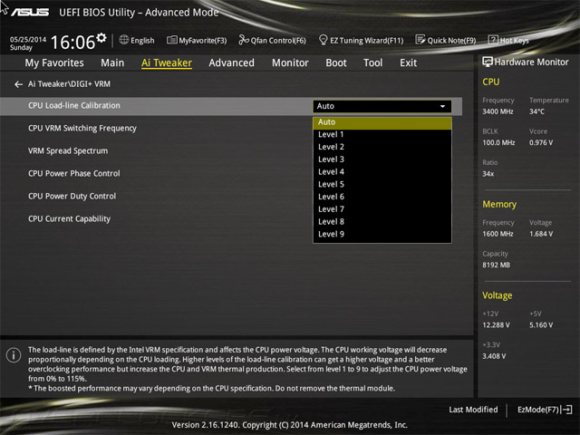Pick Level 5 load-line setting

382,184
